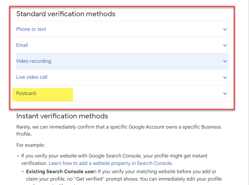Screen dimensions: 249x185
Task: Open the Phone or text method
Action: [31, 29]
